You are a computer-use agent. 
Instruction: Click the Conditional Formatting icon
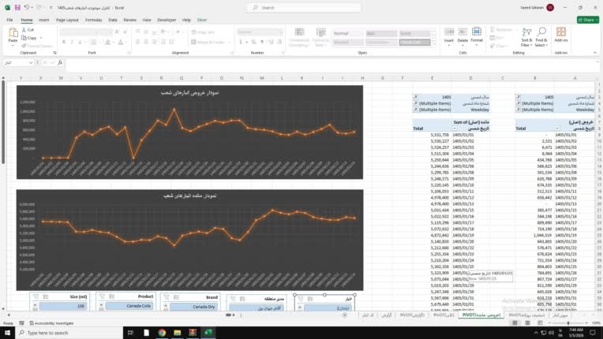point(299,32)
